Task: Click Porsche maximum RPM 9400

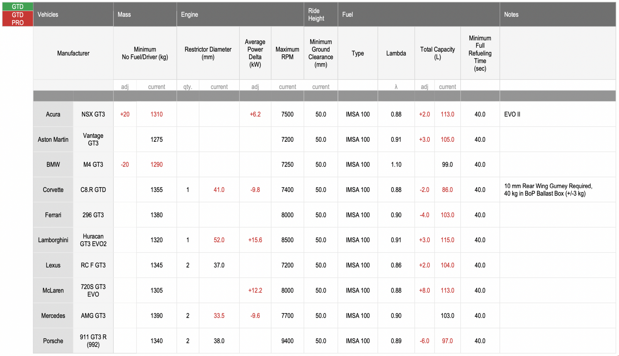Action: [287, 341]
